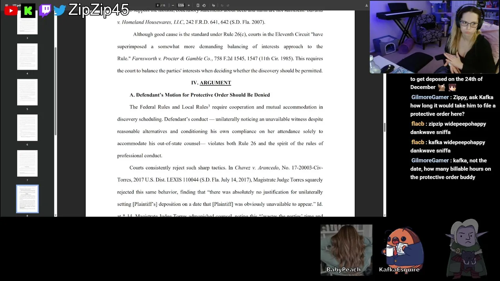Open page 5 thumbnail

point(27,92)
